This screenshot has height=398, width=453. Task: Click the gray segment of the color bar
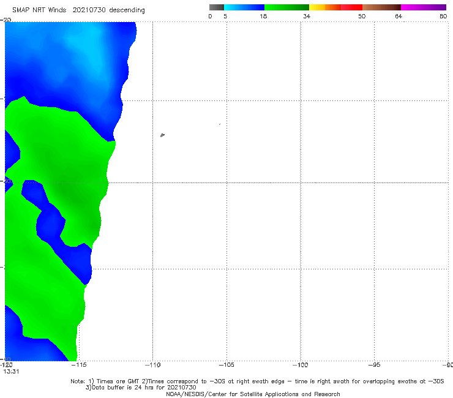(x=217, y=7)
